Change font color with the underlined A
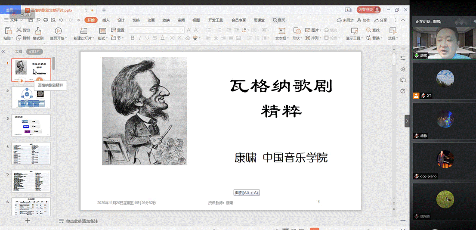The width and height of the screenshot is (476, 230). 162,38
